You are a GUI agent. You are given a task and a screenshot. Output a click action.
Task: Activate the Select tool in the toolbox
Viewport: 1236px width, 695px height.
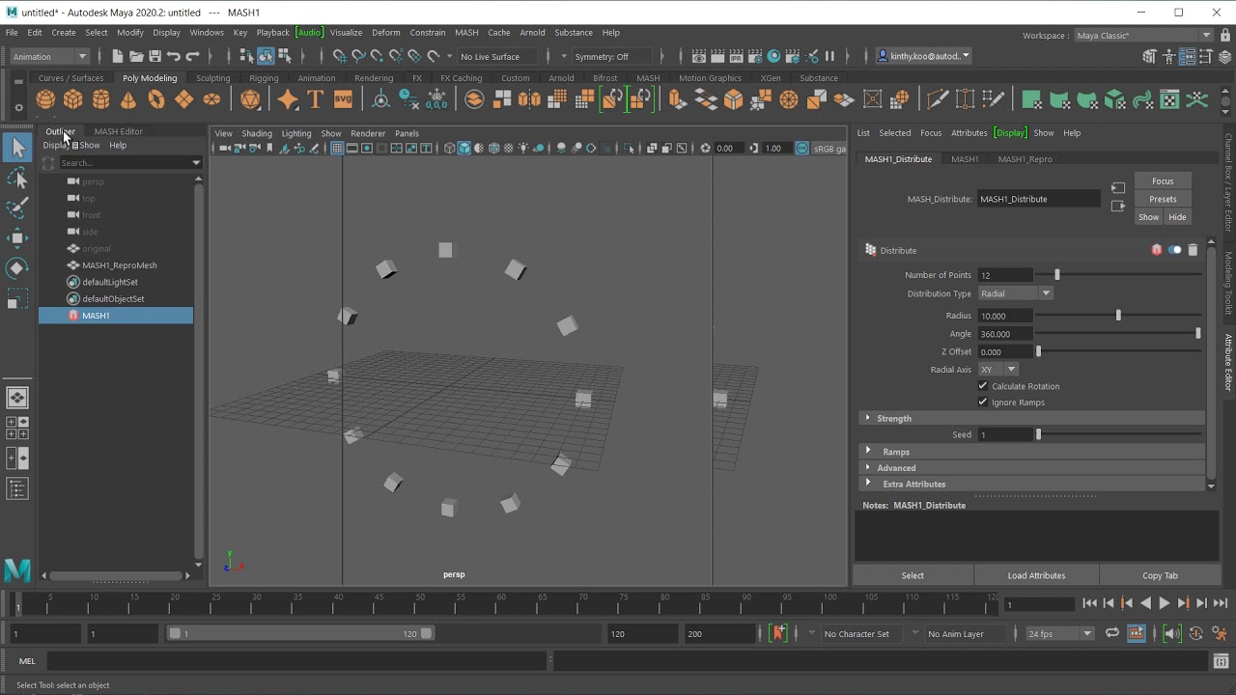tap(17, 147)
